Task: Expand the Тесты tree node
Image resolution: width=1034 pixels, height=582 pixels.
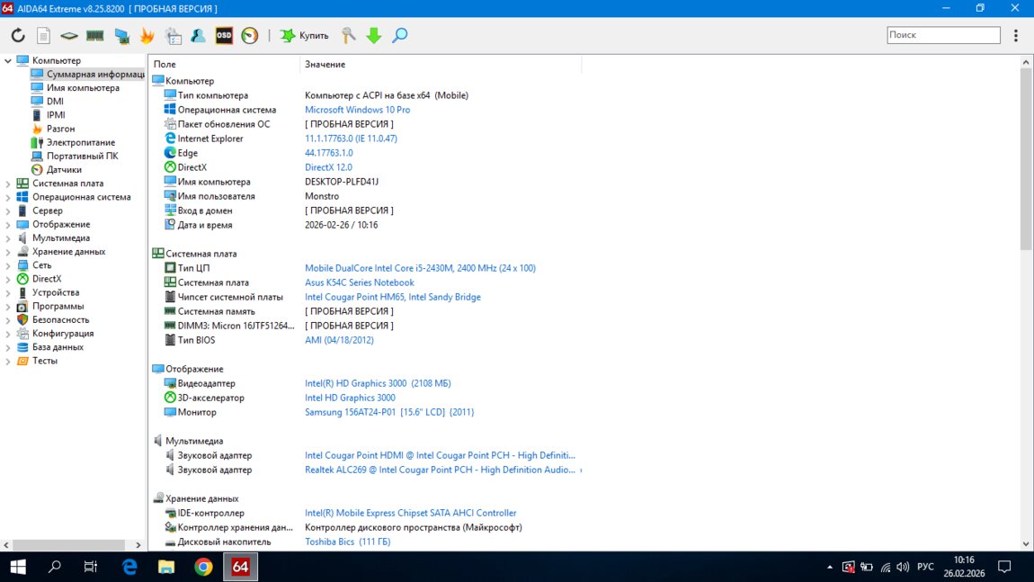Action: 8,361
